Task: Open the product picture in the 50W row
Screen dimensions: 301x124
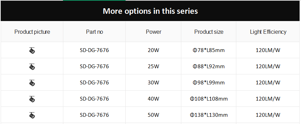Action: tap(32, 115)
